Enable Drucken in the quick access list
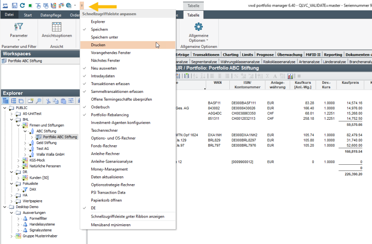This screenshot has height=244, width=372. pos(98,45)
